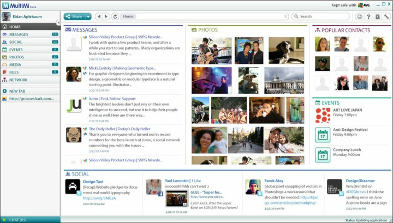
Task: Click The Daily Heller cartoon avatar
Action: tap(74, 135)
